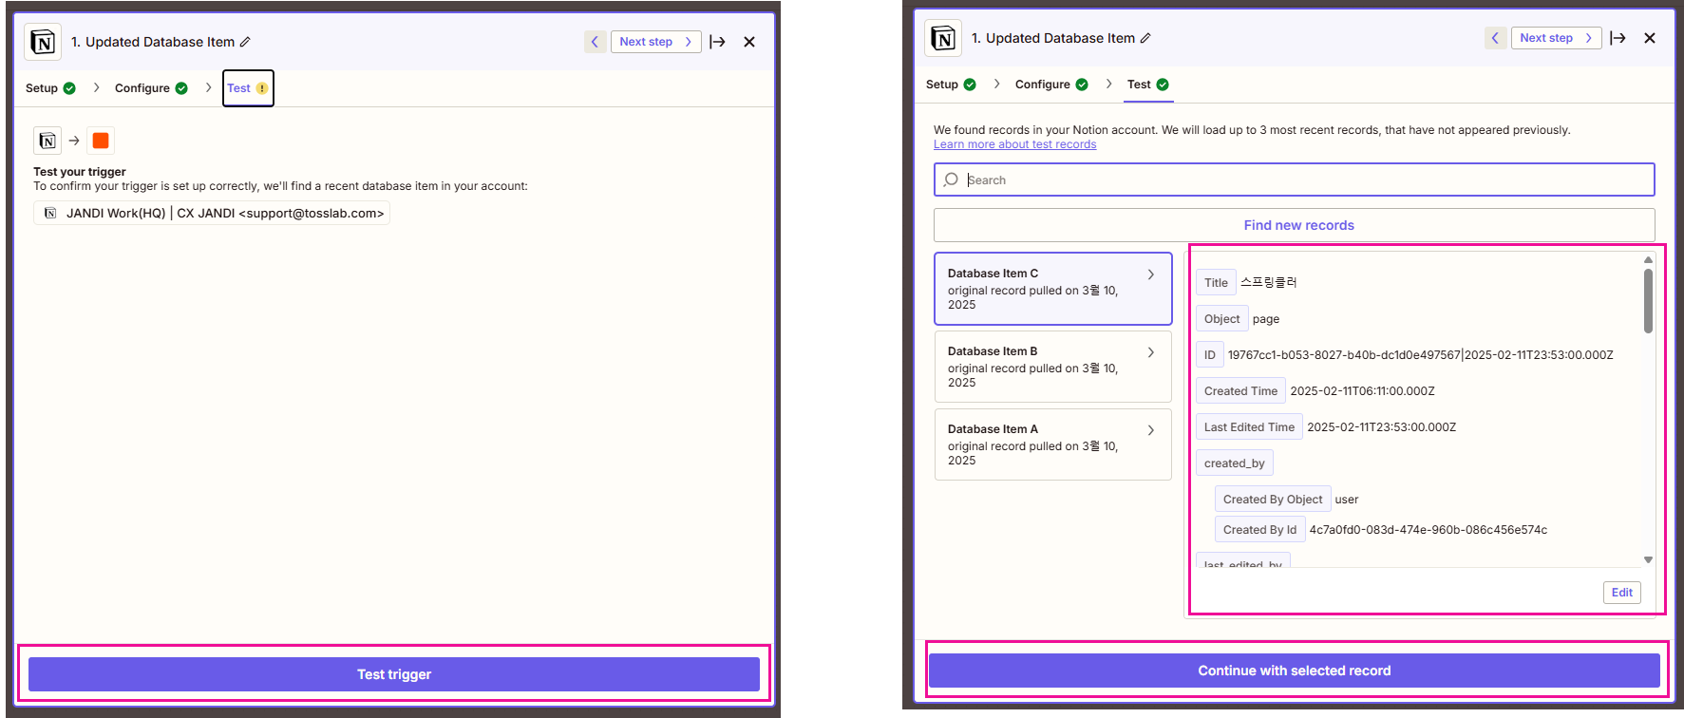The width and height of the screenshot is (1684, 718).
Task: Click the record details scrollbar down arrow
Action: pos(1648,559)
